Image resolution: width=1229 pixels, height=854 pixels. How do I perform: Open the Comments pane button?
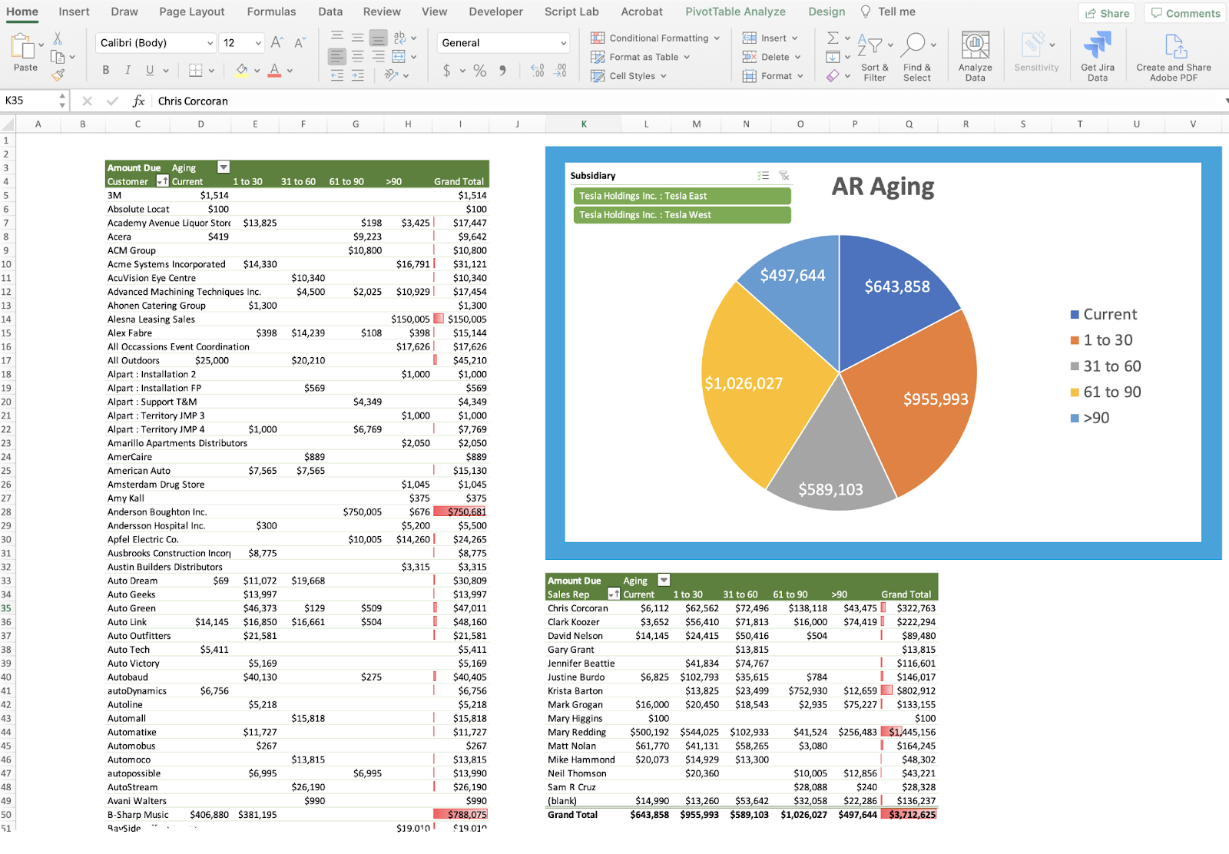coord(1185,13)
